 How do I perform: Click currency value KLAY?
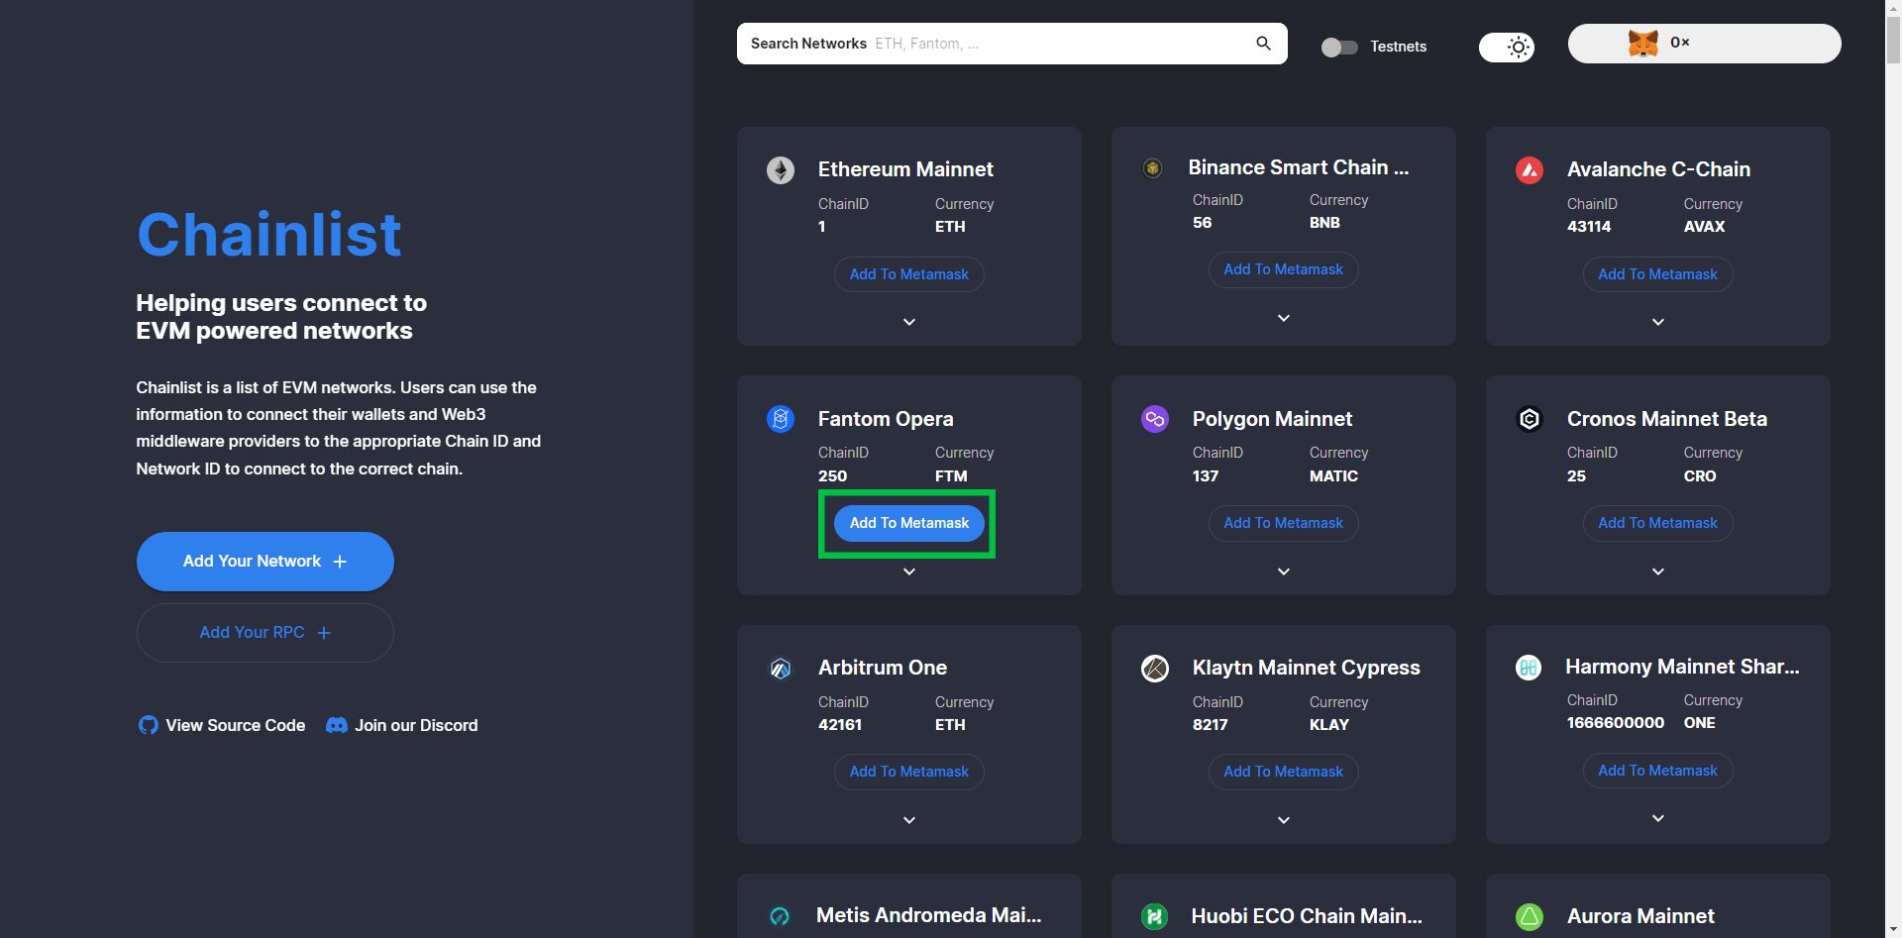1329,725
